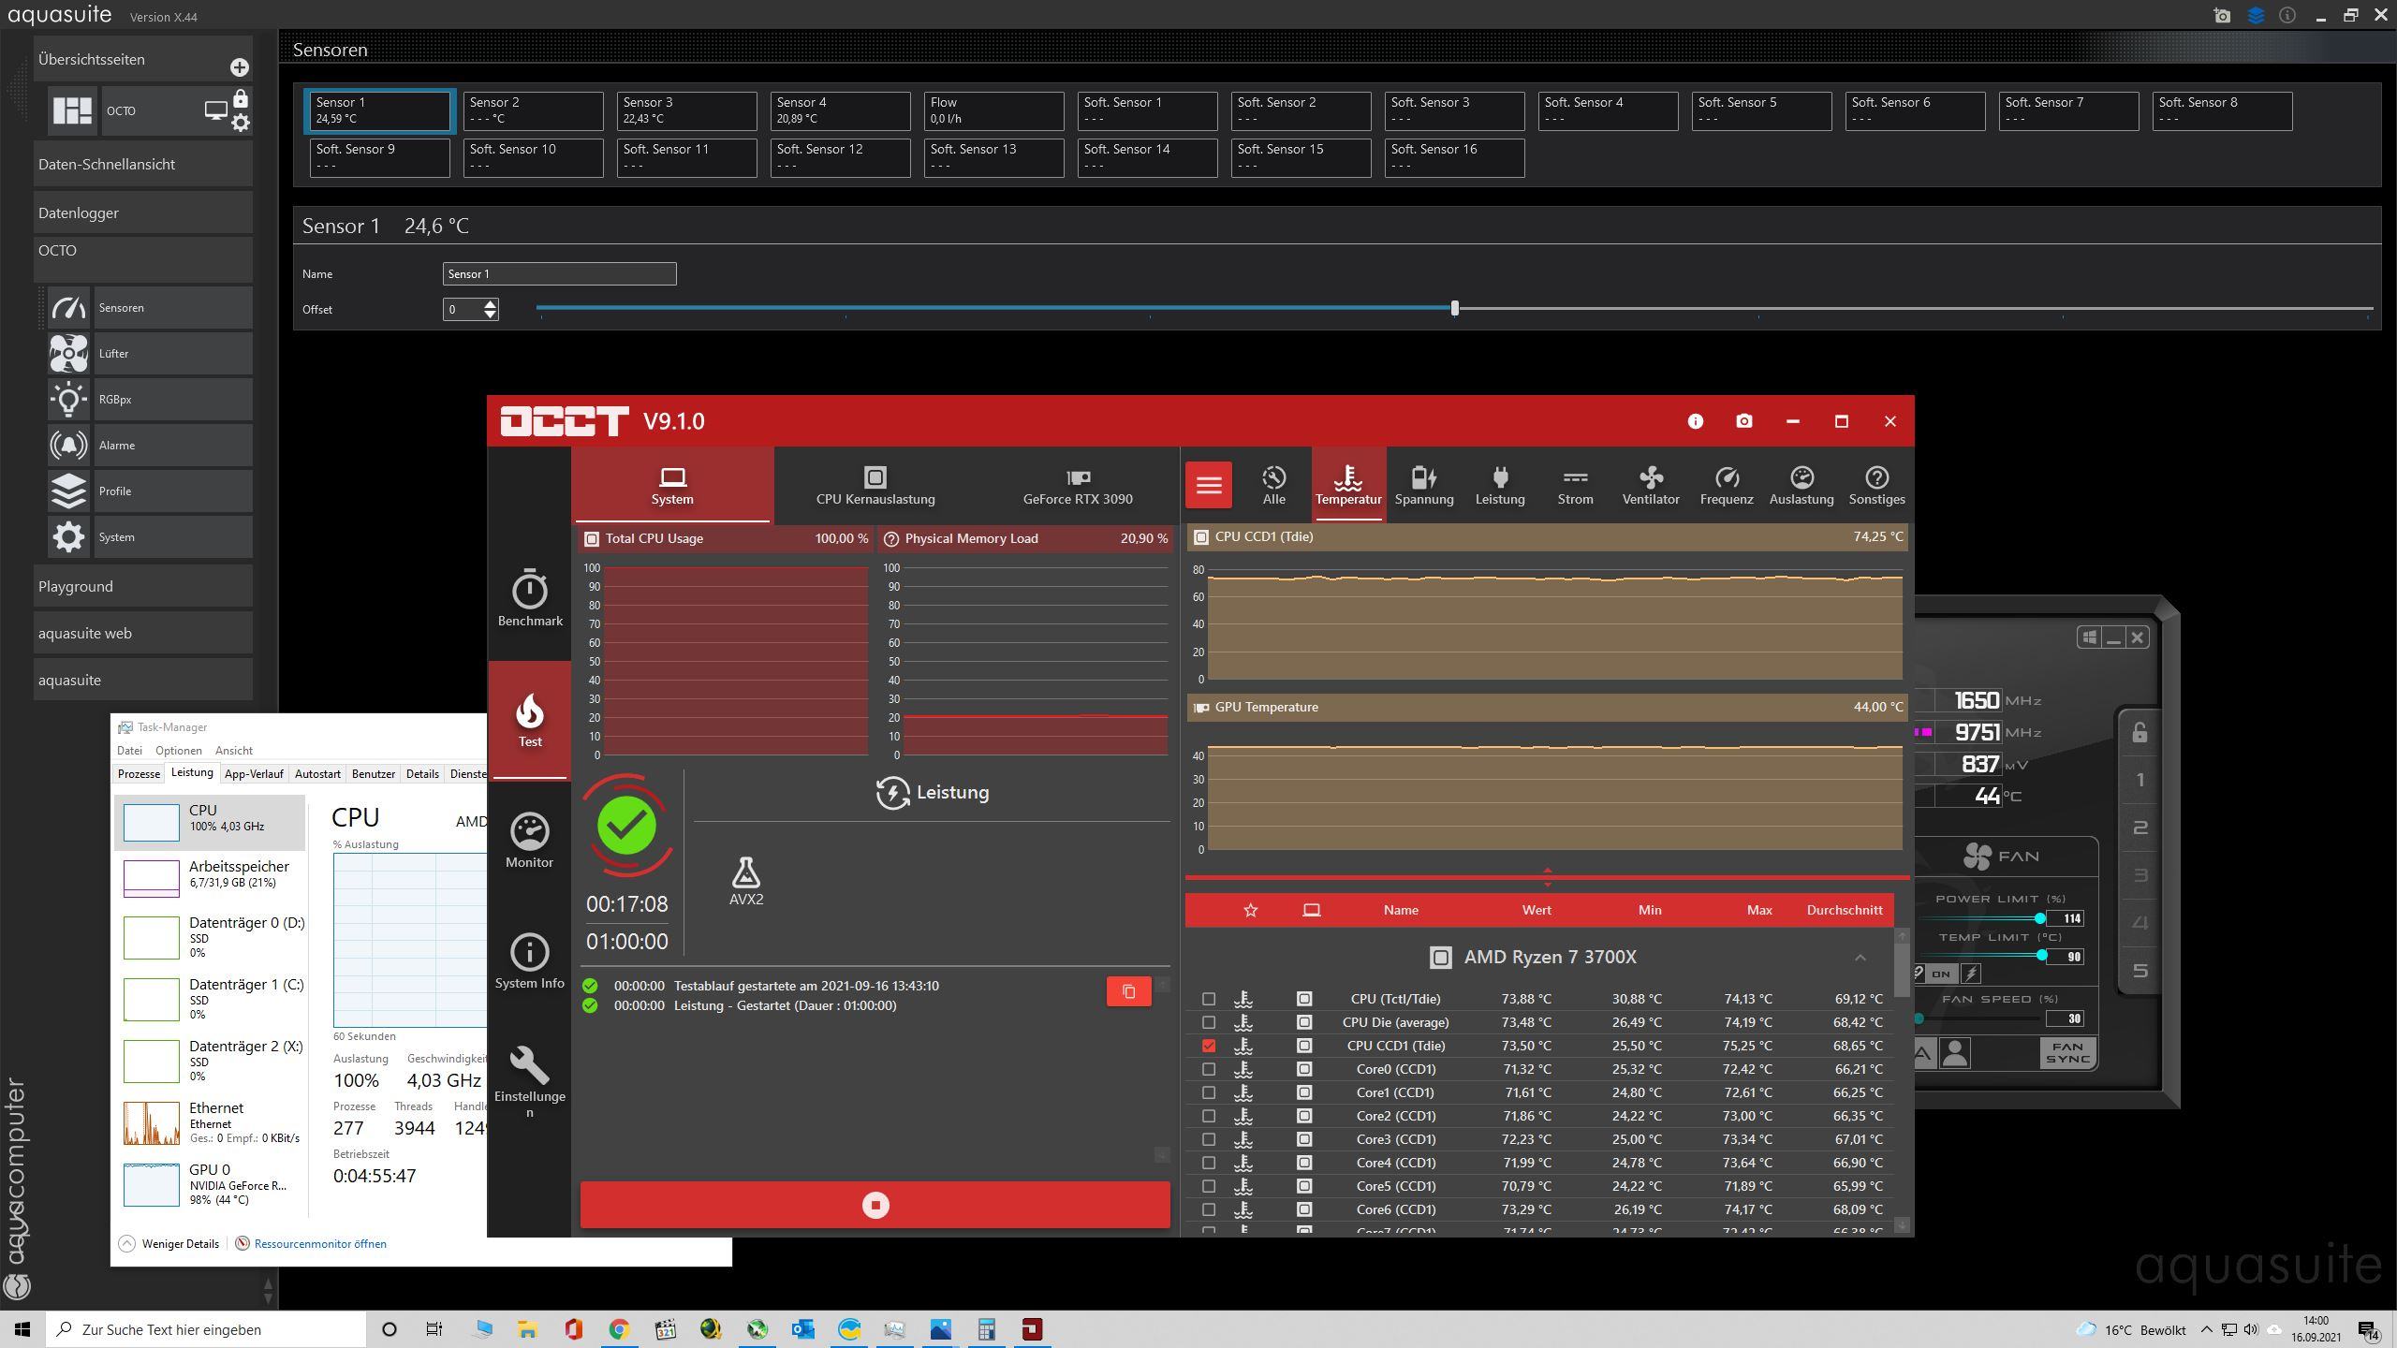This screenshot has width=2397, height=1348.
Task: Show hidden system tray icons chevron
Action: [x=2206, y=1329]
